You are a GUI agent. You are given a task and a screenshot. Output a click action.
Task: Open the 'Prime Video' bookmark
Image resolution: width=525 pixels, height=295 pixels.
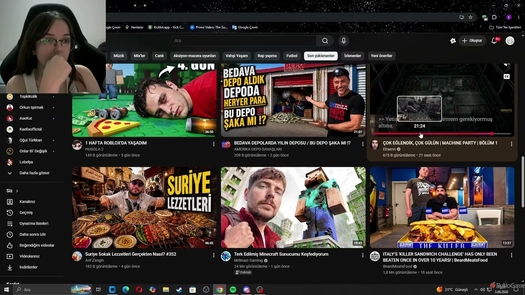click(208, 27)
